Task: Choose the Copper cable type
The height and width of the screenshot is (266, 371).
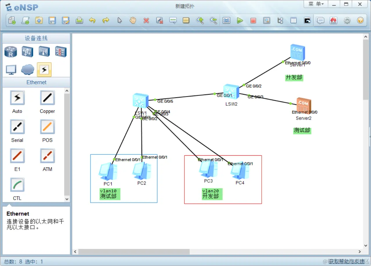Action: (47, 98)
